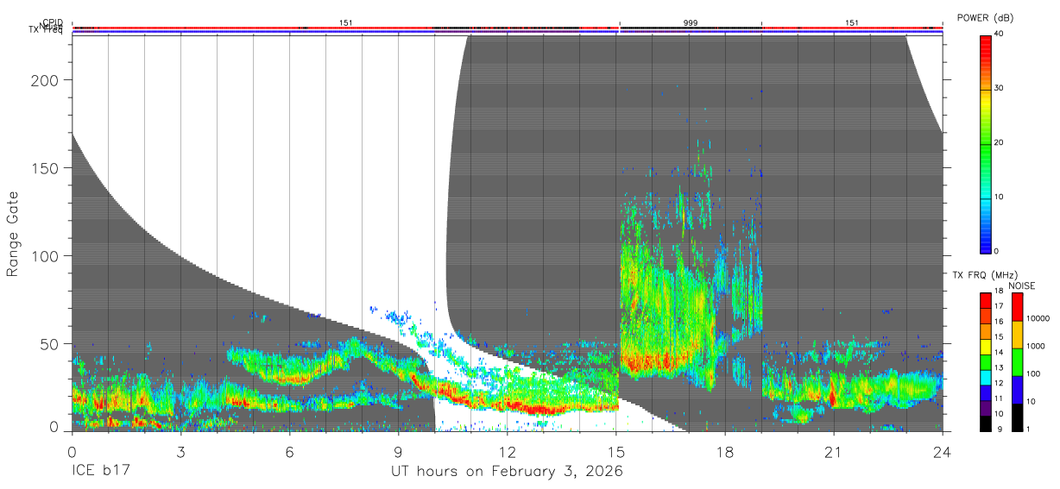Image resolution: width=1060 pixels, height=489 pixels.
Task: Click the POWER (dB) gradient color bar
Action: [x=986, y=143]
